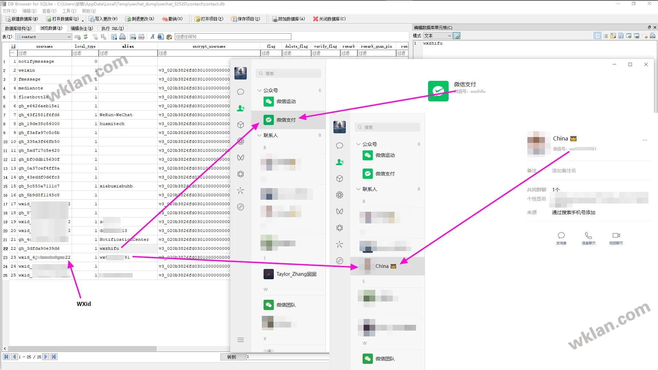Click 保存项目(S) toolbar button

(246, 19)
